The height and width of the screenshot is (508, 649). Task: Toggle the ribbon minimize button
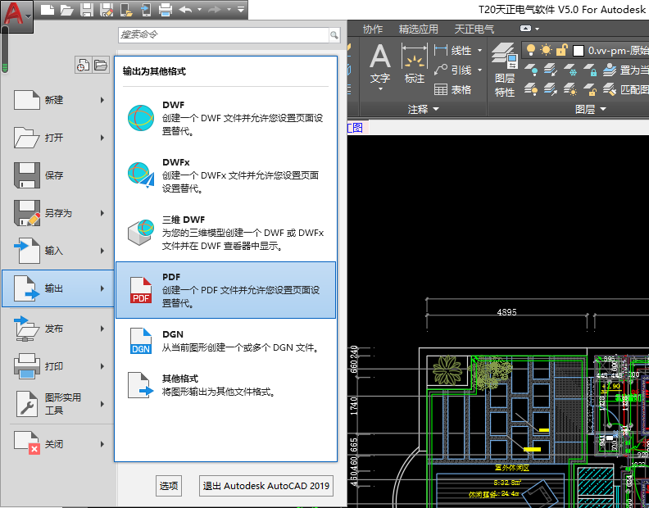coord(525,29)
